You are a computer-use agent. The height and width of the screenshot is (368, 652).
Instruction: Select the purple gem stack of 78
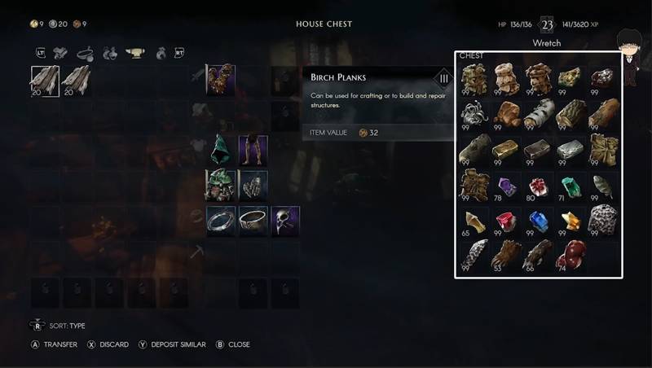pyautogui.click(x=506, y=186)
